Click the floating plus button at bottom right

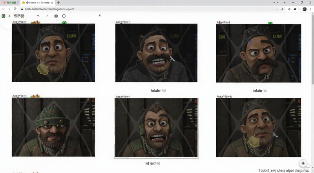click(x=303, y=163)
